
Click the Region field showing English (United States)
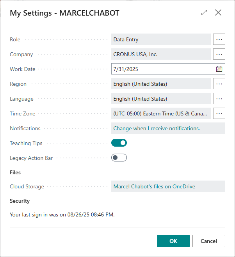tap(161, 84)
